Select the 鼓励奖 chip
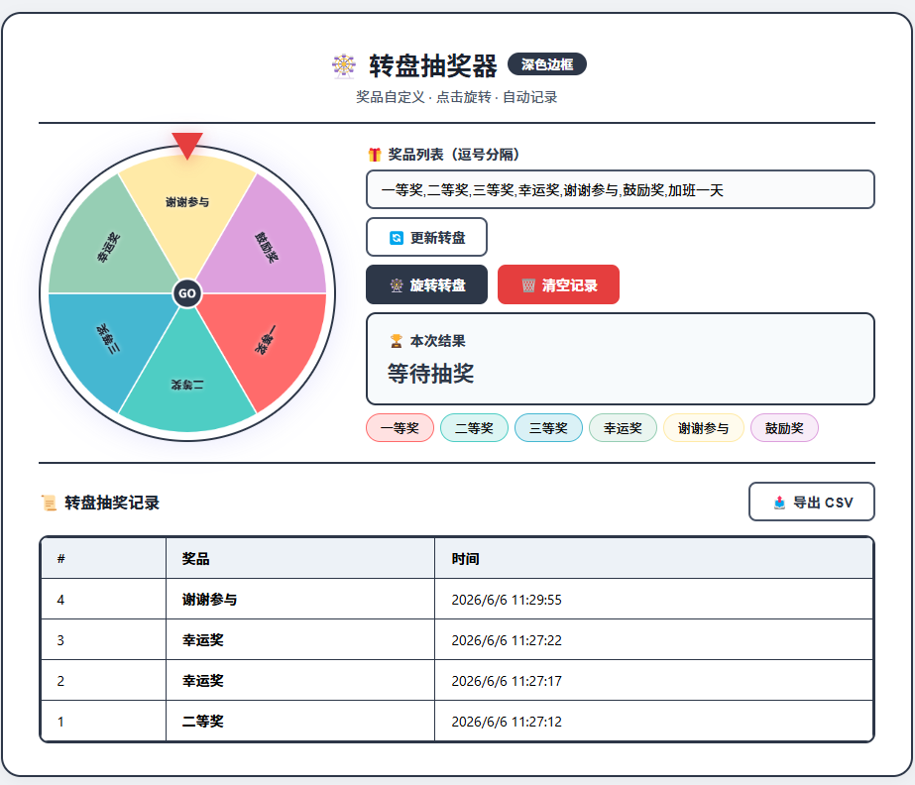The image size is (915, 785). (784, 428)
